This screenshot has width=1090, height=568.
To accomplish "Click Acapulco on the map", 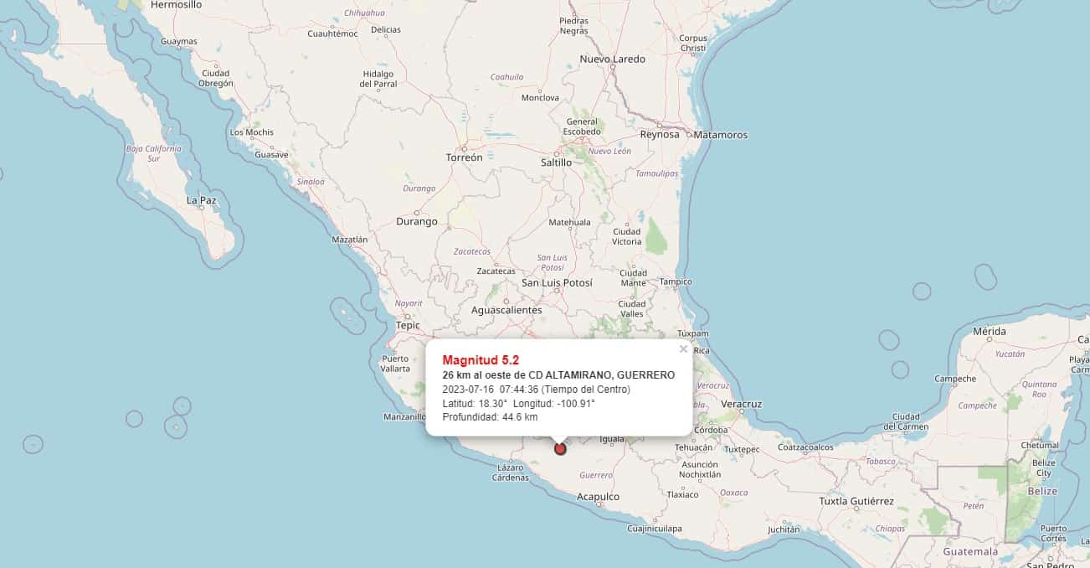I will 598,497.
